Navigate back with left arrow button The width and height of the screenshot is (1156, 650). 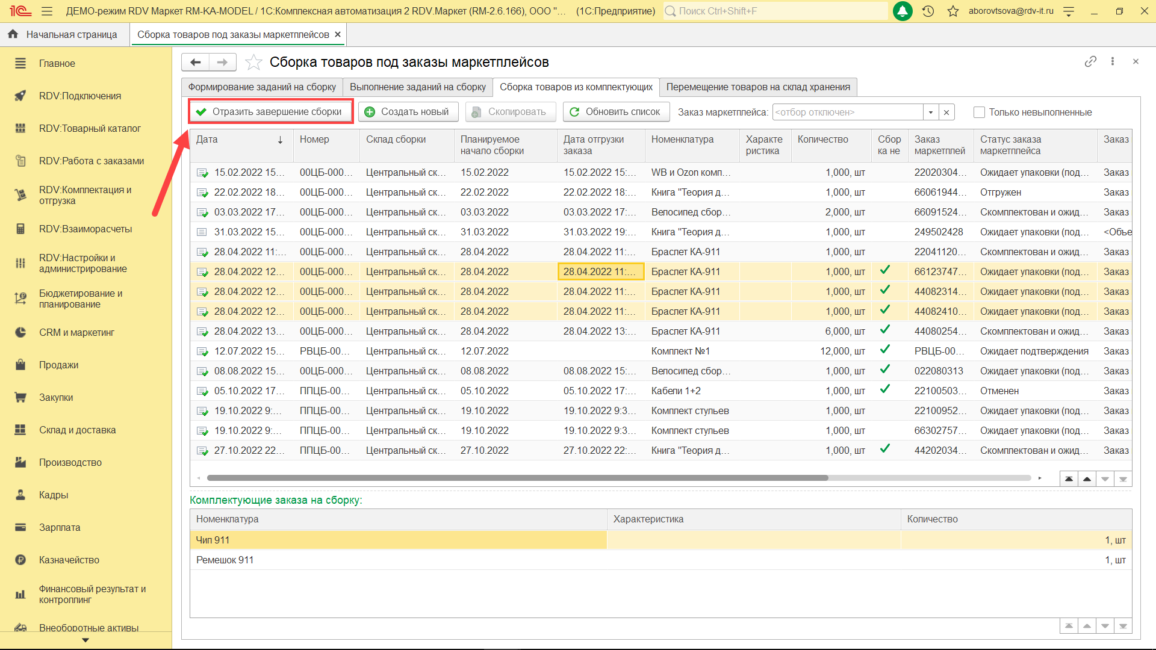point(196,62)
